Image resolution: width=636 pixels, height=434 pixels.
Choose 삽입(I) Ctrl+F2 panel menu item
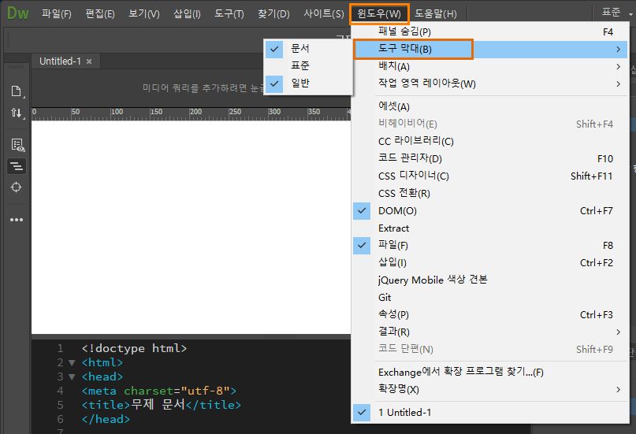click(490, 262)
